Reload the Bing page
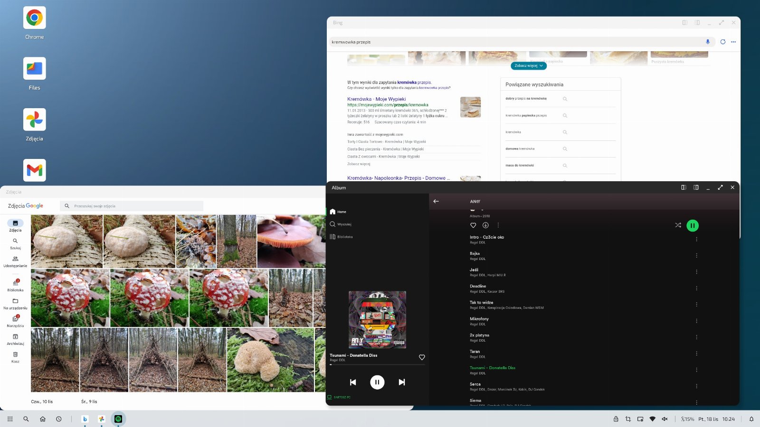Viewport: 760px width, 427px height. pyautogui.click(x=723, y=42)
